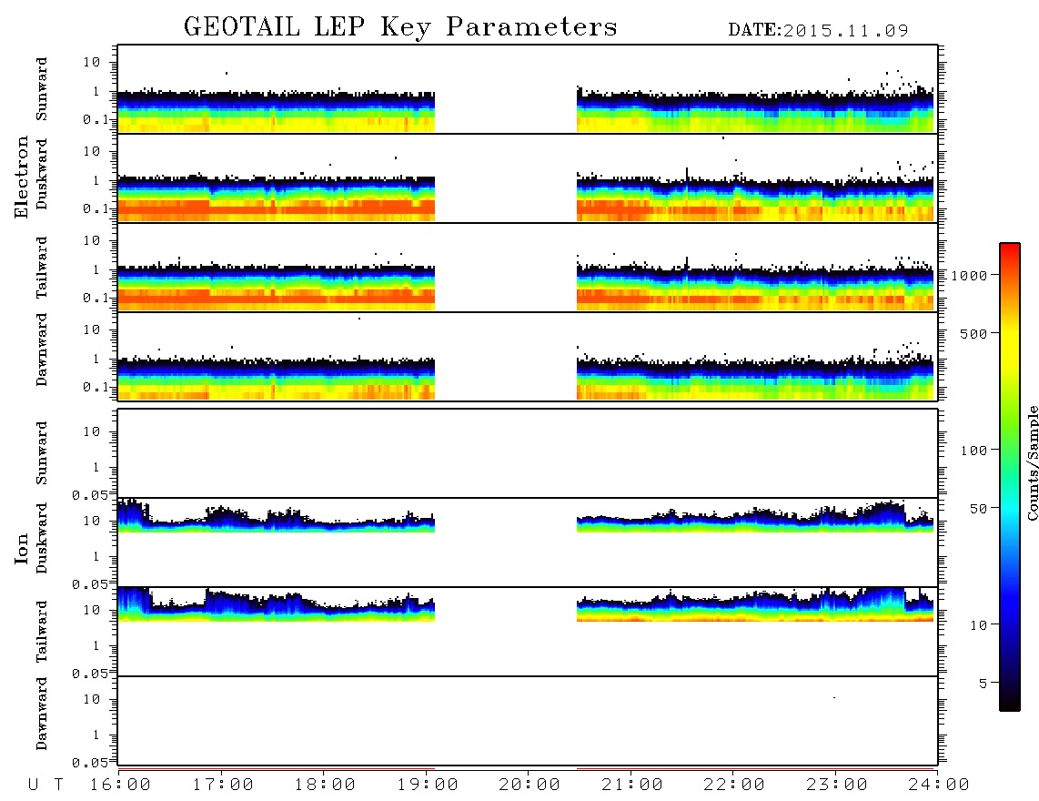Select the '17:00' time tick label
The image size is (1039, 801).
coord(223,786)
